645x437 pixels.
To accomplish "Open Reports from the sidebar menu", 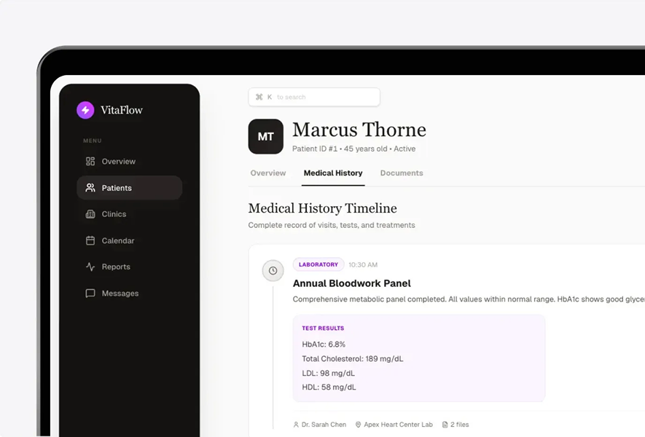I will point(129,267).
